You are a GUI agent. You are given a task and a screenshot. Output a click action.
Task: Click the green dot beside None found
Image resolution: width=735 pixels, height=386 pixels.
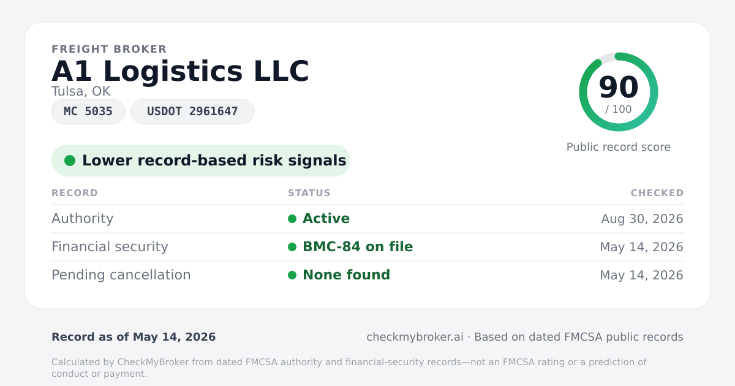[x=292, y=275]
